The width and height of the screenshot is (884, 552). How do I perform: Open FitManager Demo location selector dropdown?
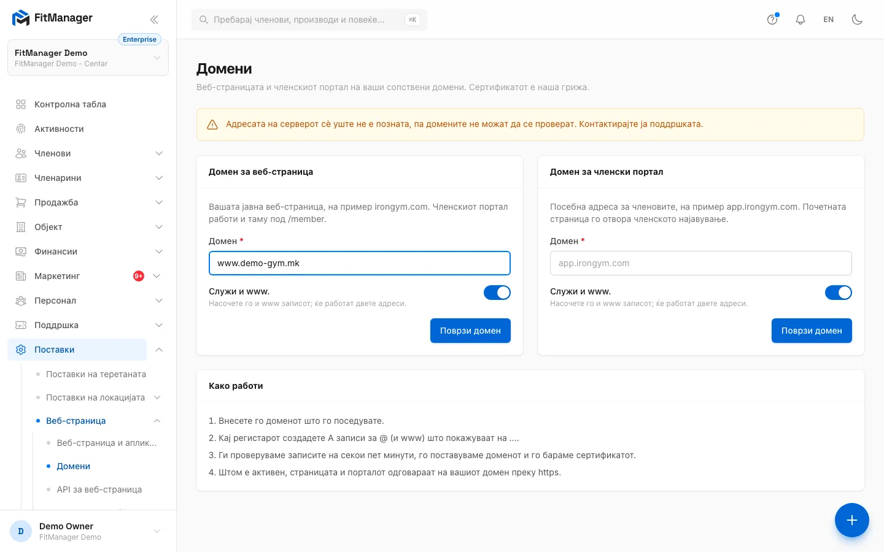click(88, 58)
